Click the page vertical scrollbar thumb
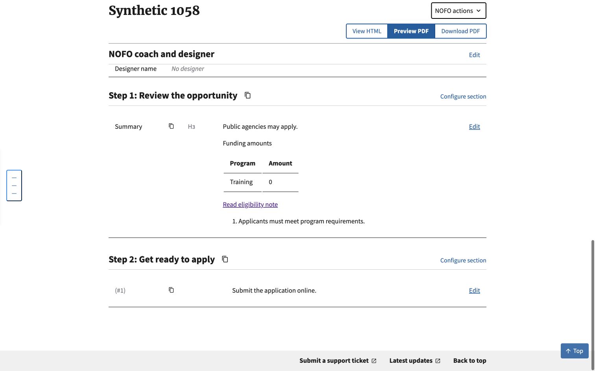The image size is (595, 371). 593,305
